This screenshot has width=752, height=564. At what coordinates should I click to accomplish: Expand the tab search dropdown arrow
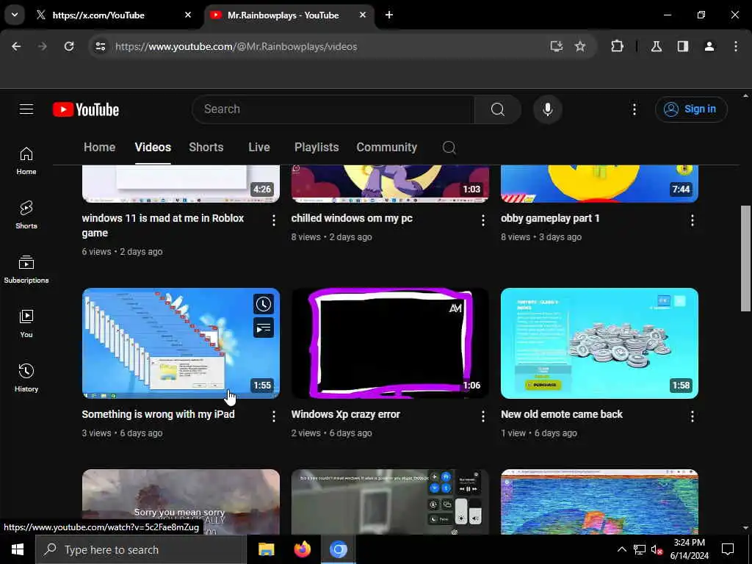[15, 15]
